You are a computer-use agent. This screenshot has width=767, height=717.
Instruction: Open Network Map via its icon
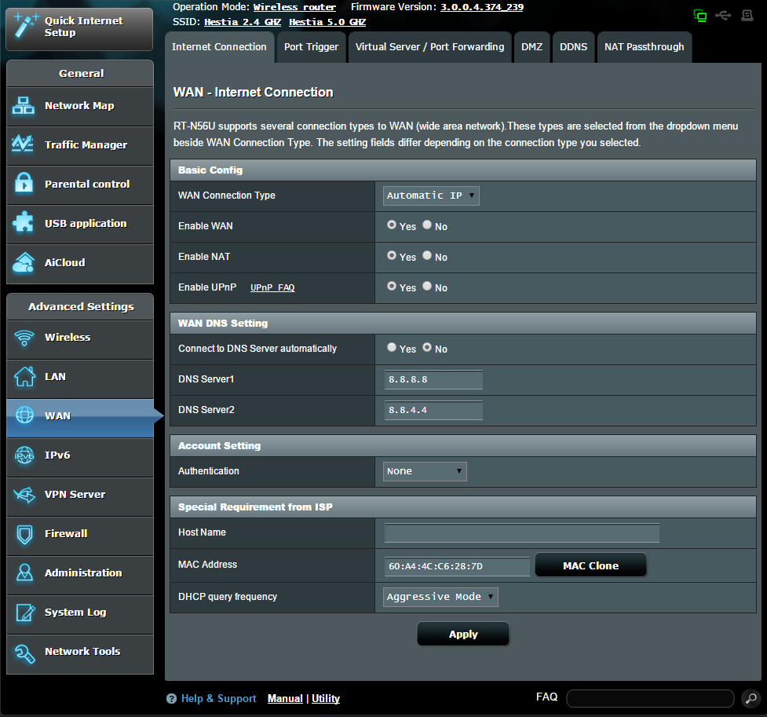click(24, 106)
